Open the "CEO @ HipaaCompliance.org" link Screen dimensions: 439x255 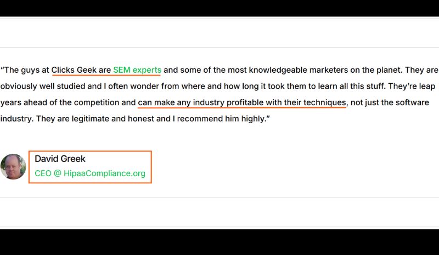[90, 173]
